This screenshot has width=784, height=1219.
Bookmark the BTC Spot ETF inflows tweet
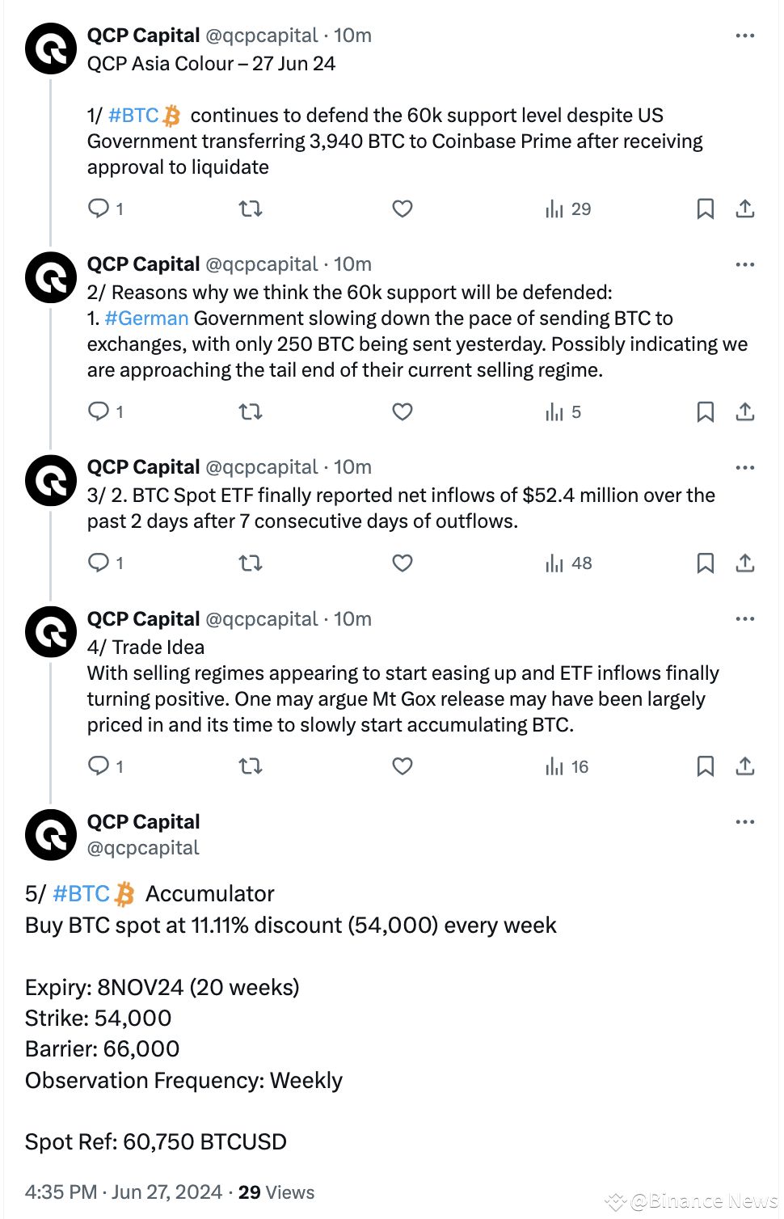[705, 563]
